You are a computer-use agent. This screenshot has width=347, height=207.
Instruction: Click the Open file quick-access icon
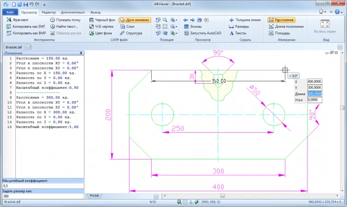coord(20,4)
